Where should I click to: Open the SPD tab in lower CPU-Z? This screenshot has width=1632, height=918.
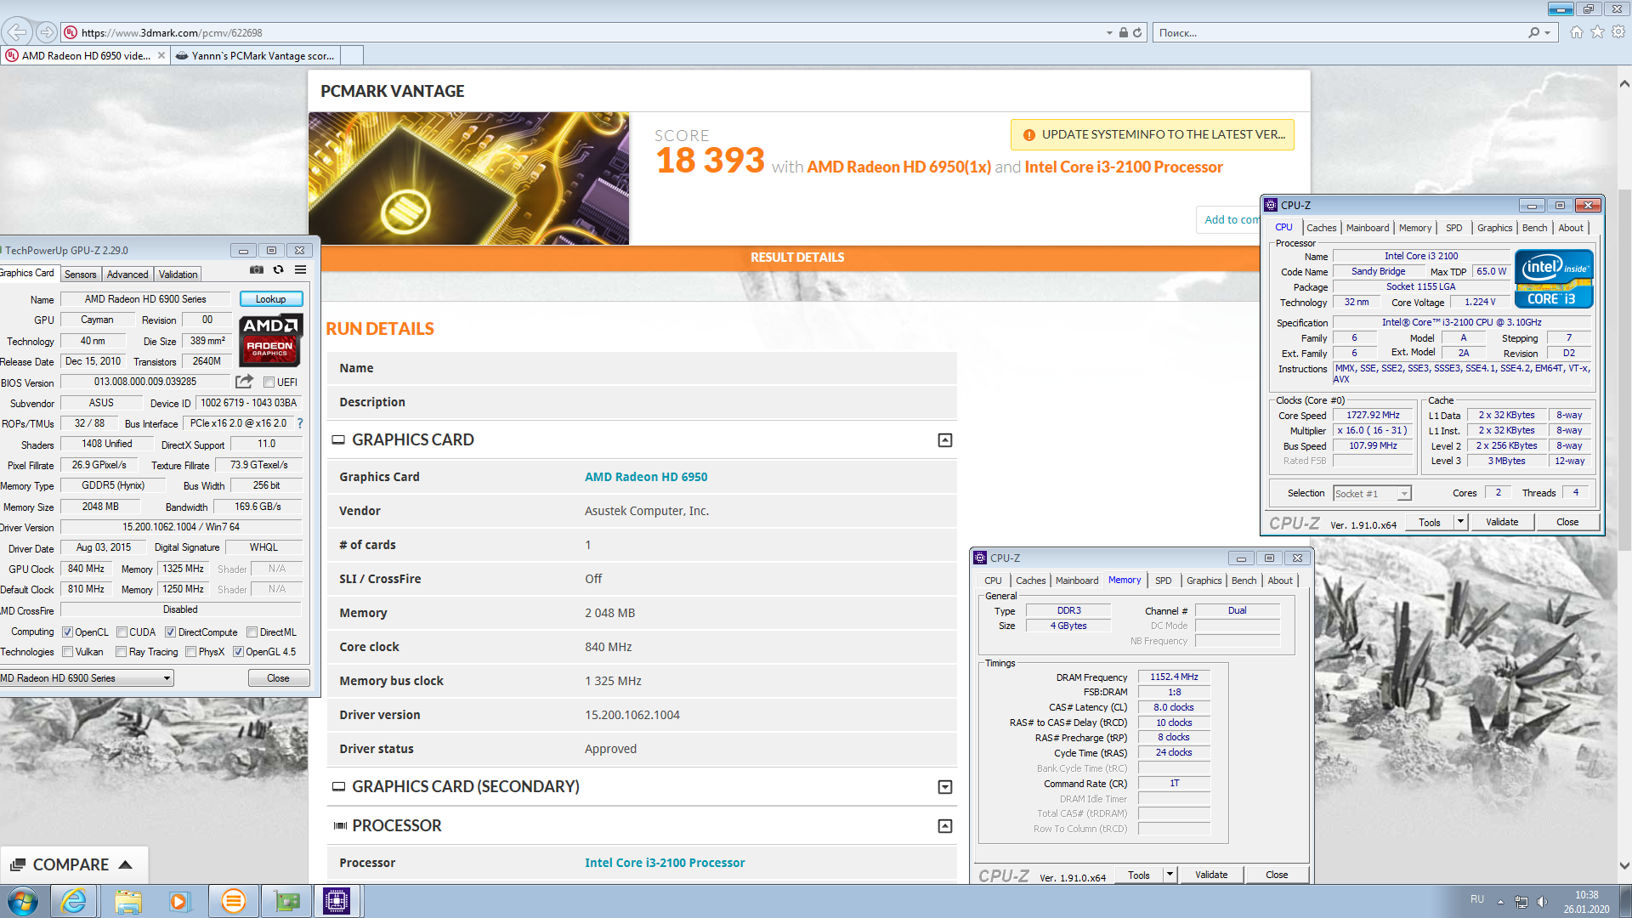point(1164,581)
